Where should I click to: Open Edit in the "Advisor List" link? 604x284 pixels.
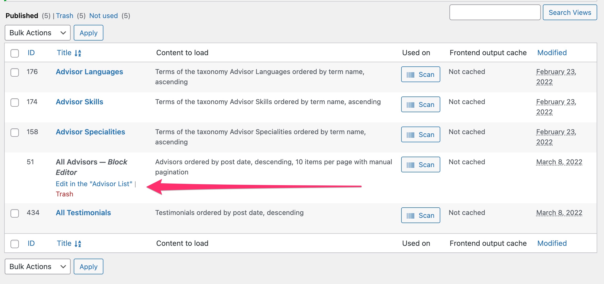tap(94, 184)
